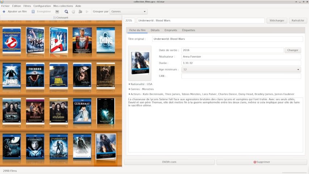Viewport: 309px width, 174px height.
Task: Click inside the synopsis text area
Action: click(216, 125)
